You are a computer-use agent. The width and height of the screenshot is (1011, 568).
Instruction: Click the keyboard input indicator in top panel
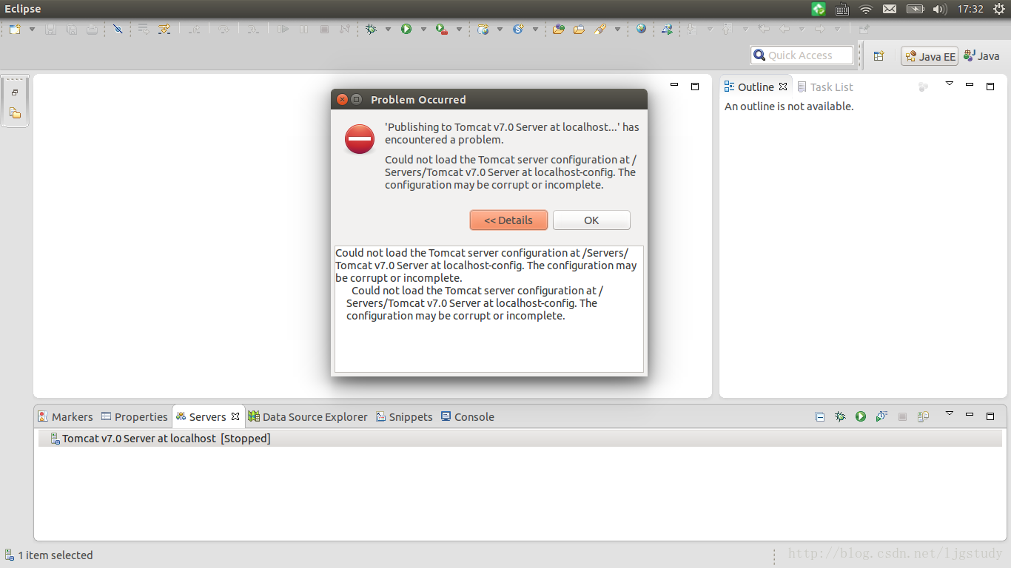[x=842, y=9]
